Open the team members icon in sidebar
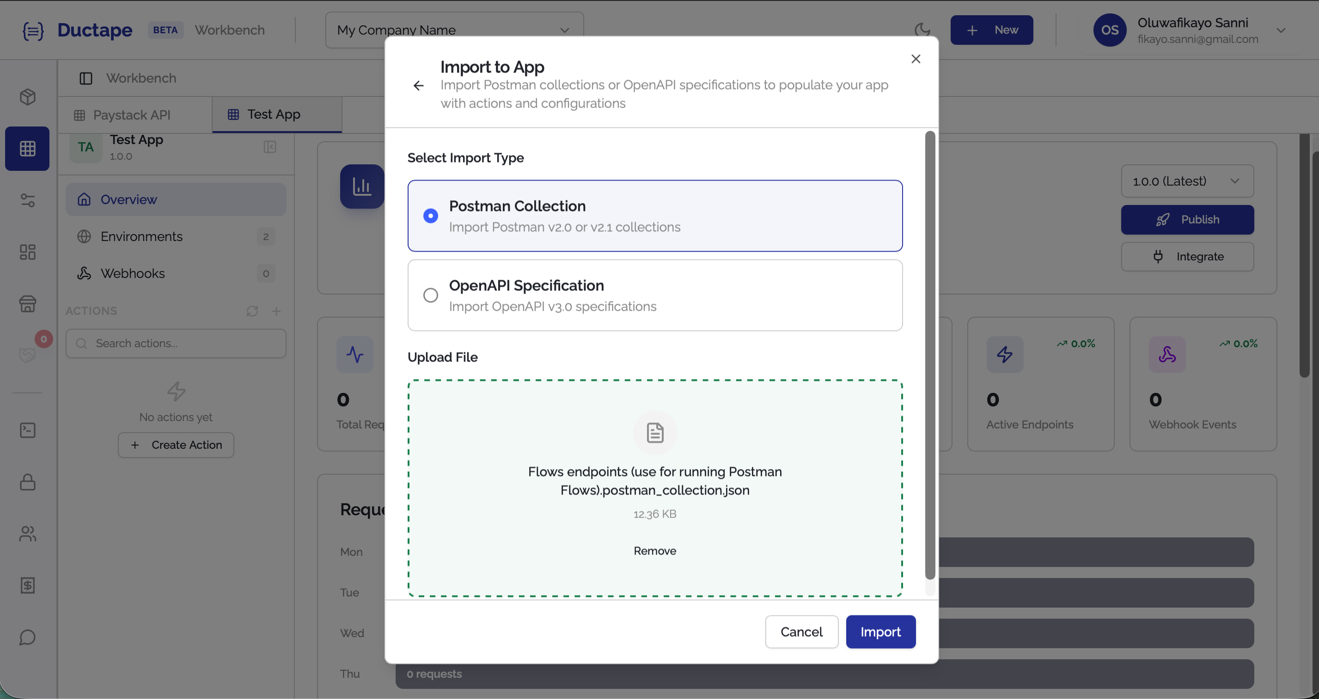 click(27, 534)
